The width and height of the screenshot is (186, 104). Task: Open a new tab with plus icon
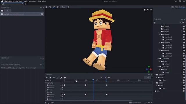tap(26, 4)
